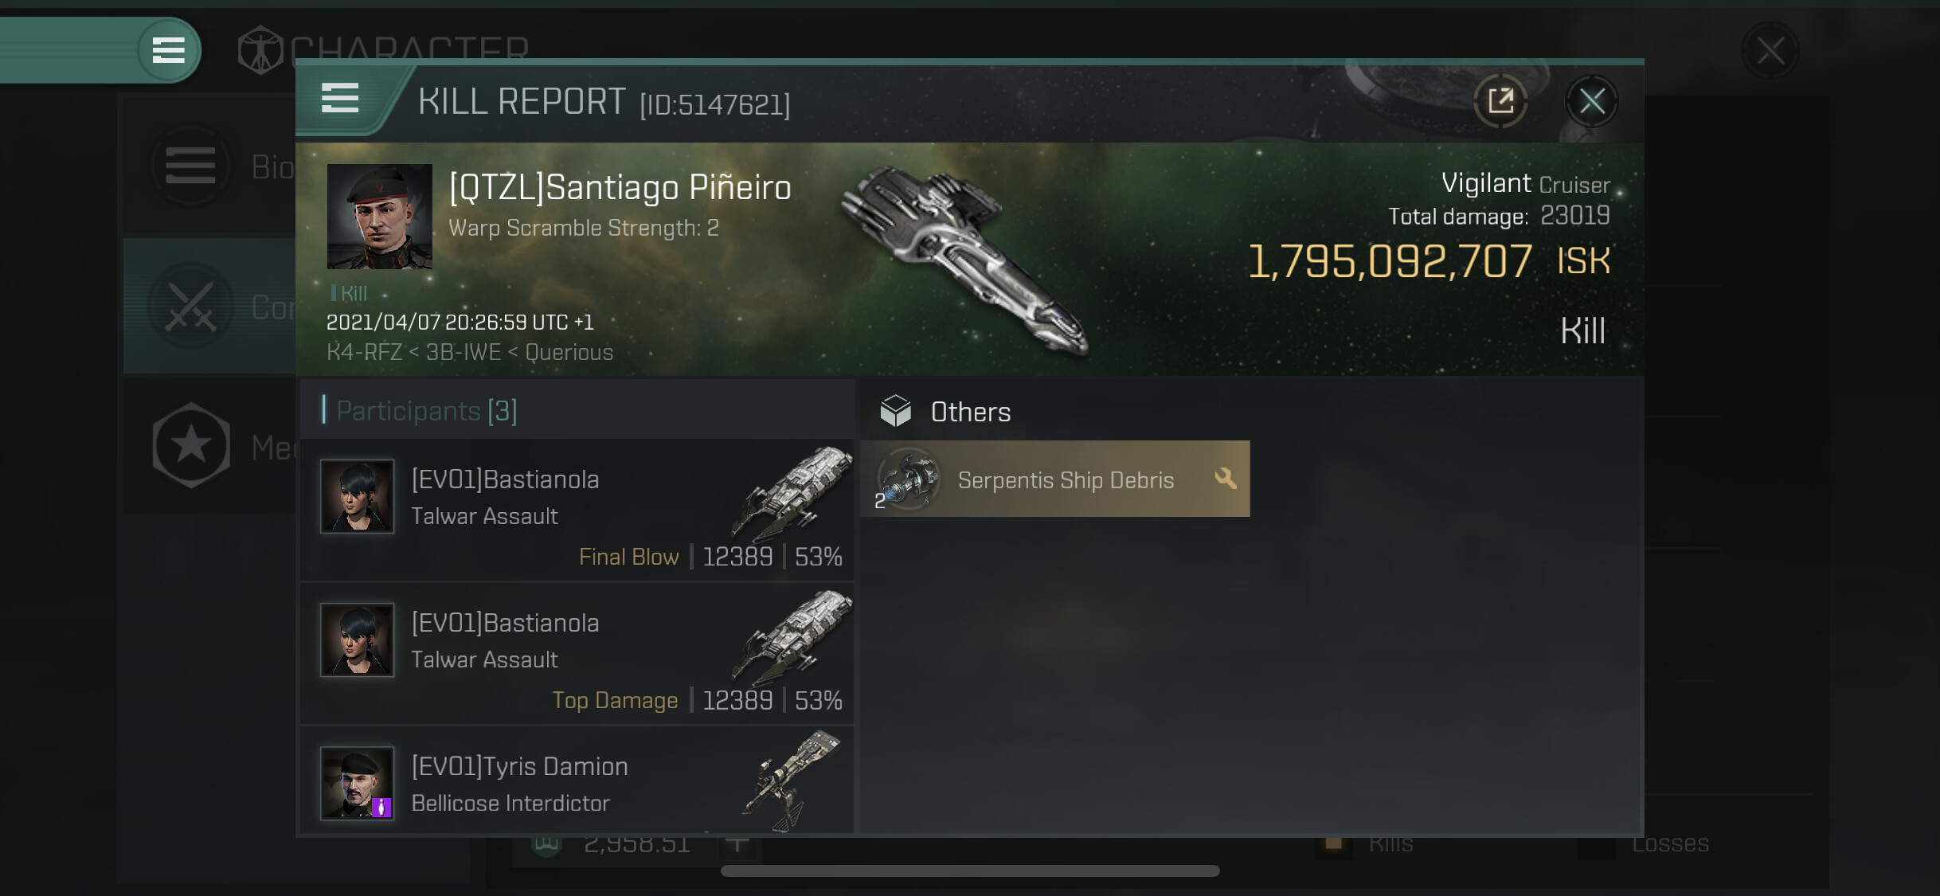The width and height of the screenshot is (1940, 896).
Task: Open Bastianola's Top Damage portrait
Action: click(357, 640)
